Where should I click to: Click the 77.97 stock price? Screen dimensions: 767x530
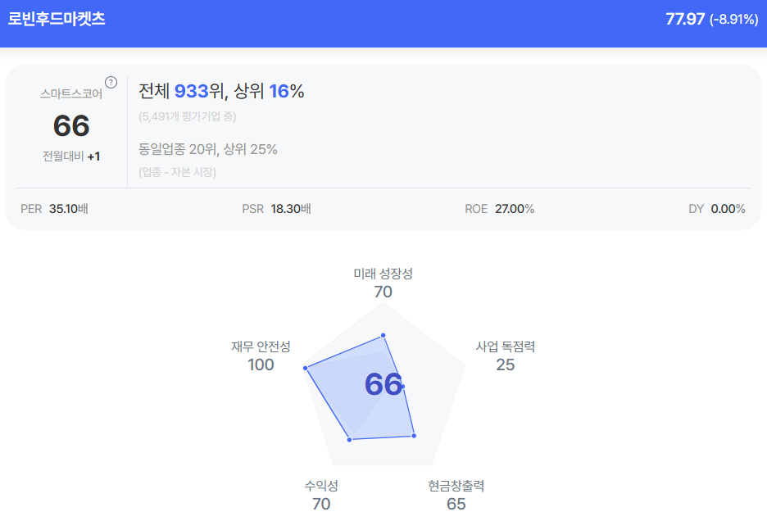click(x=685, y=19)
